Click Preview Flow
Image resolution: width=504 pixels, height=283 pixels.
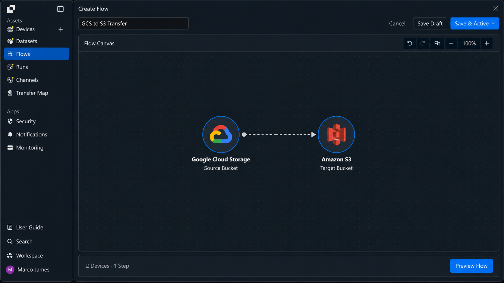coord(471,266)
